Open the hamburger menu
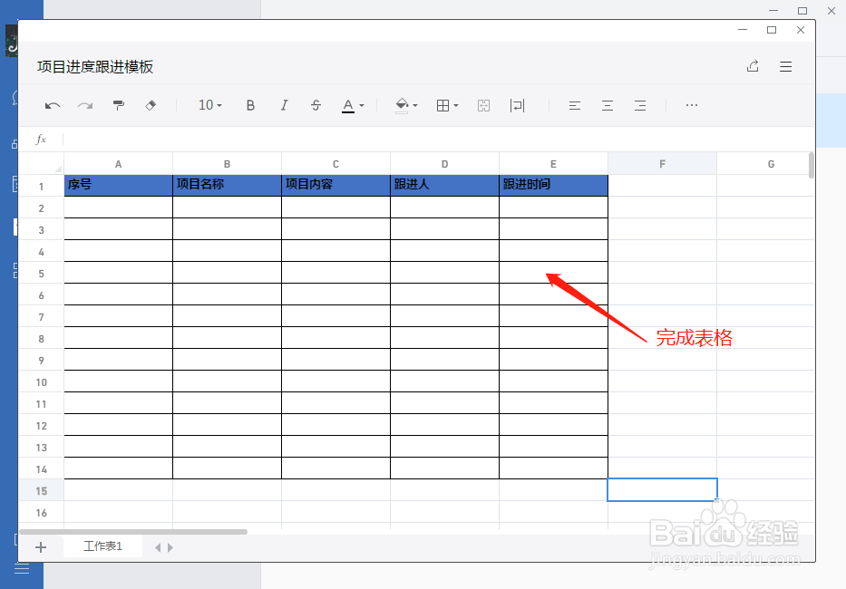The height and width of the screenshot is (589, 846). pyautogui.click(x=785, y=66)
